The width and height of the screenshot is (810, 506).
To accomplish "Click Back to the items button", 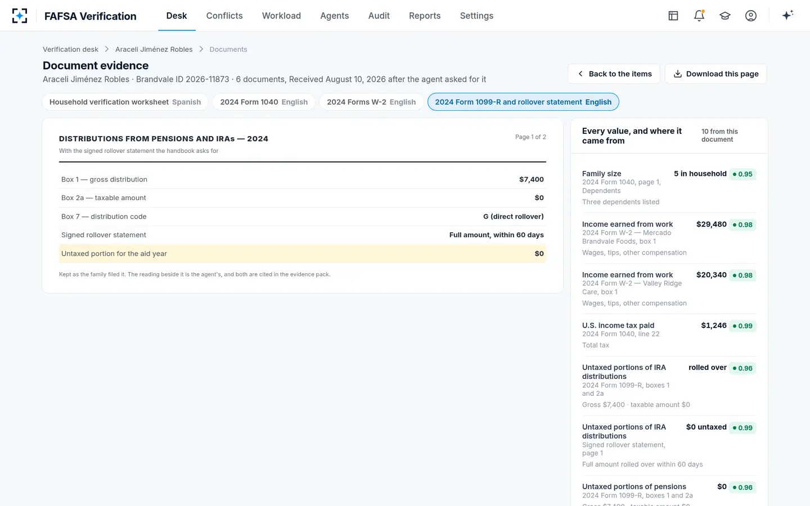I will (614, 74).
